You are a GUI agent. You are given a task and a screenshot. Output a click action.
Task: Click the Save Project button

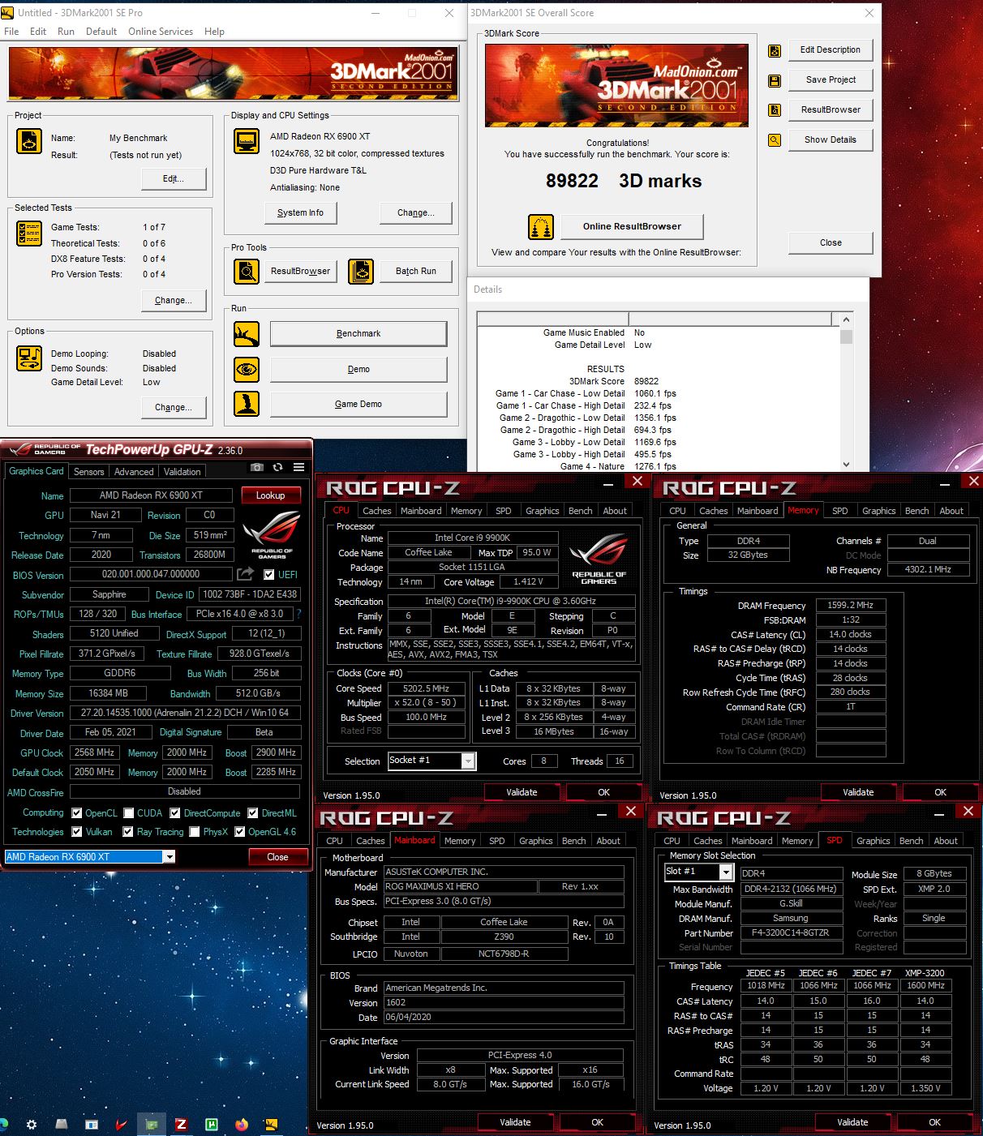[x=830, y=79]
